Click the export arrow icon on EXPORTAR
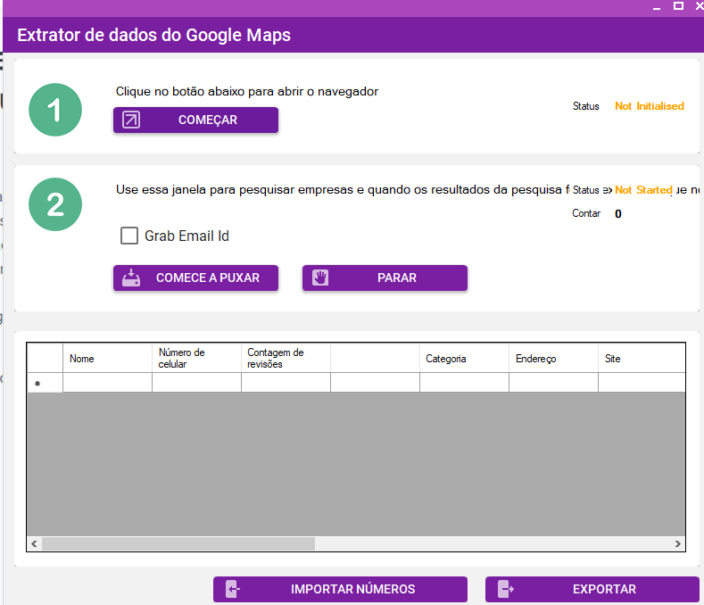Screen dimensions: 704x605 506,589
